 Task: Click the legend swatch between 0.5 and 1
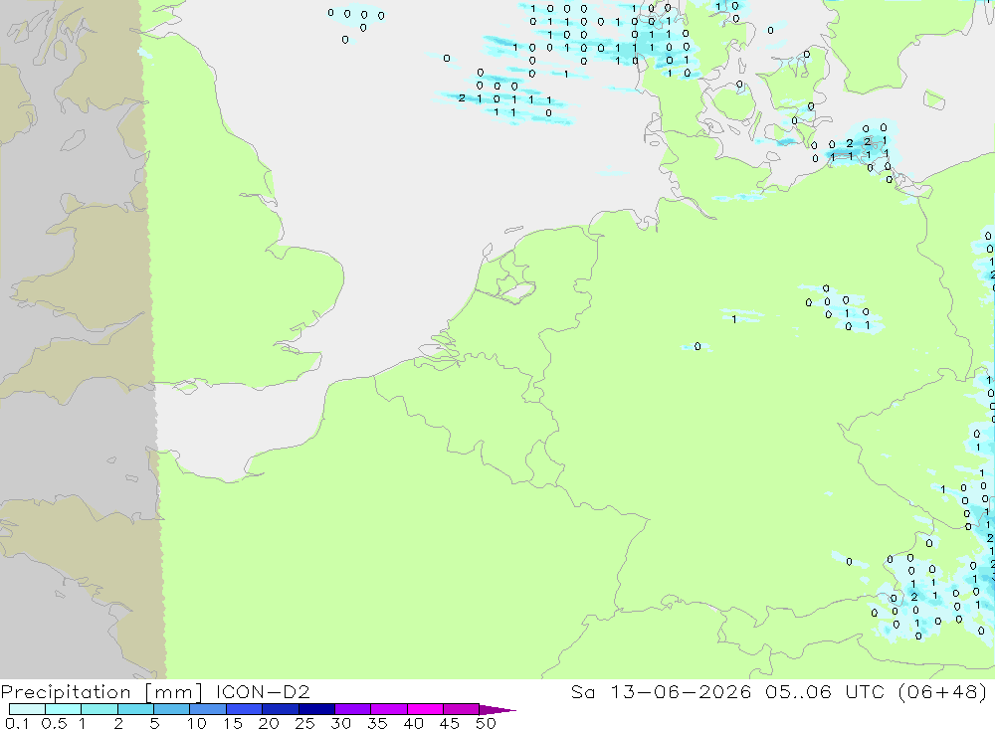63,709
